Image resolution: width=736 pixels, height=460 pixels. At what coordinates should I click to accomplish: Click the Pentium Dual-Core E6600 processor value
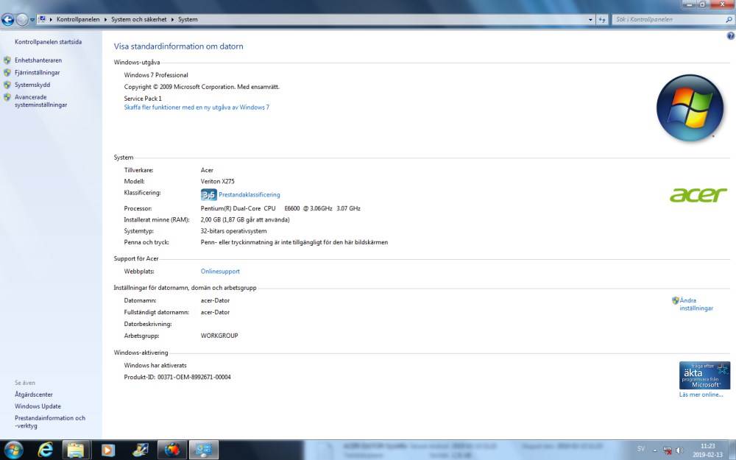pos(280,208)
